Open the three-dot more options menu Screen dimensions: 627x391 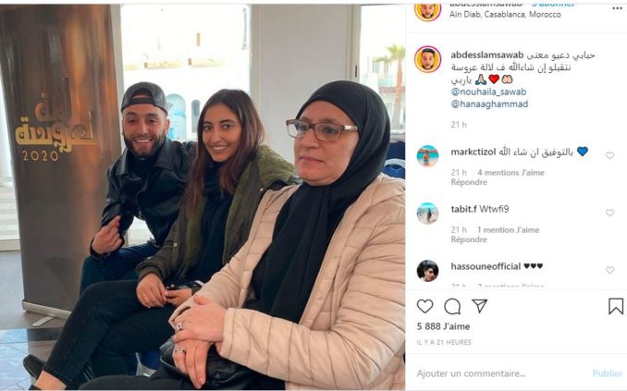point(617,8)
